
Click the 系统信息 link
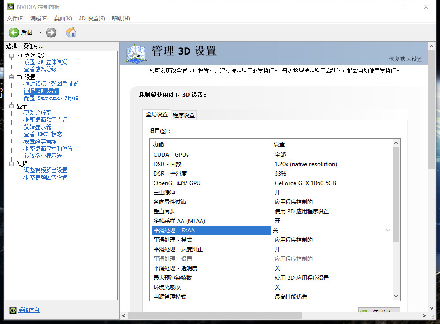click(x=29, y=310)
